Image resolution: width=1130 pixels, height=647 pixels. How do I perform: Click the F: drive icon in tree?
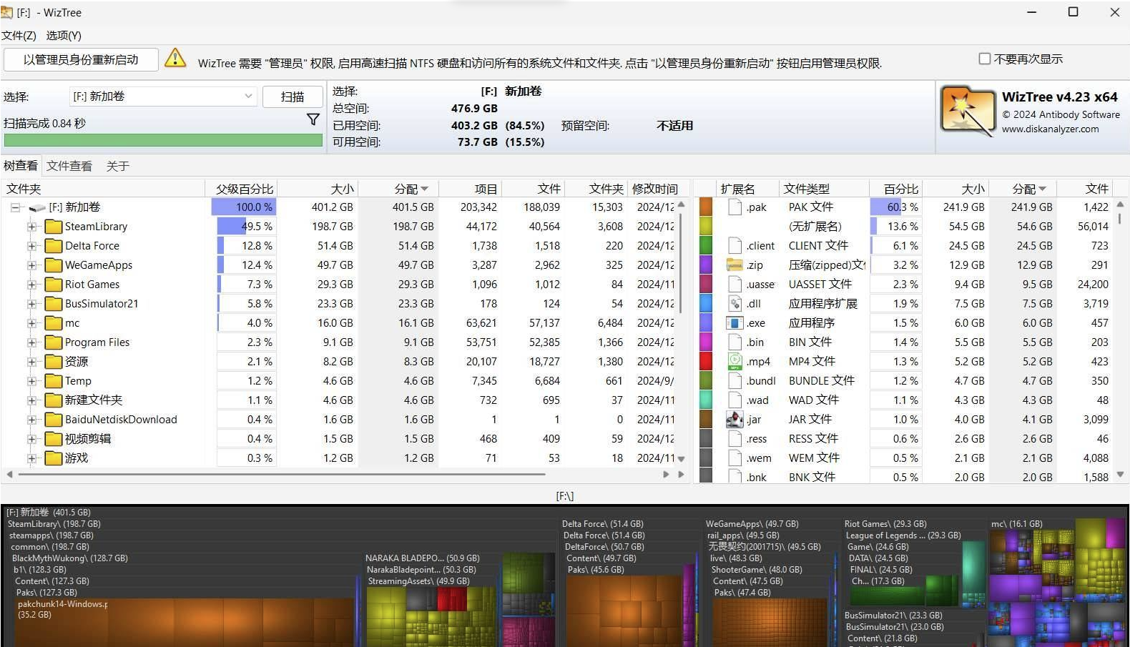coord(37,207)
